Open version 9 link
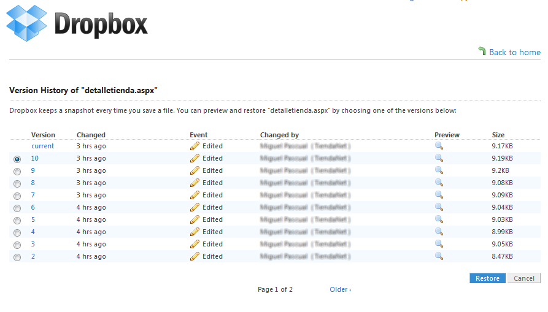 pos(33,170)
